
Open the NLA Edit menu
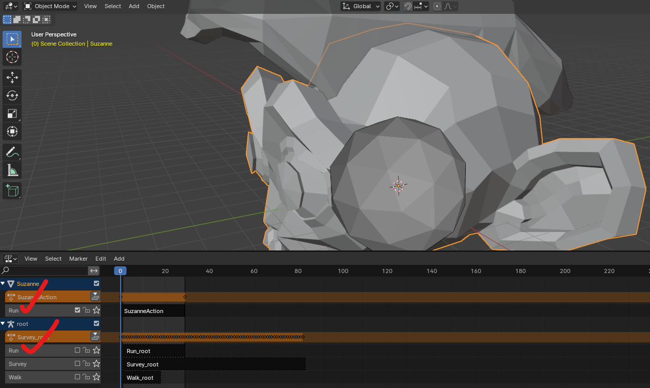pyautogui.click(x=101, y=259)
